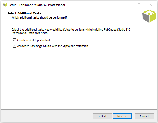
Task: Toggle the .fiproj file association checkbox
Action: pos(14,46)
